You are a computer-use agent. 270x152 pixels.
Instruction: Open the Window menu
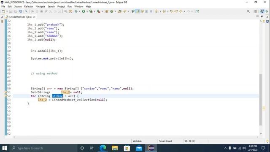click(79, 6)
